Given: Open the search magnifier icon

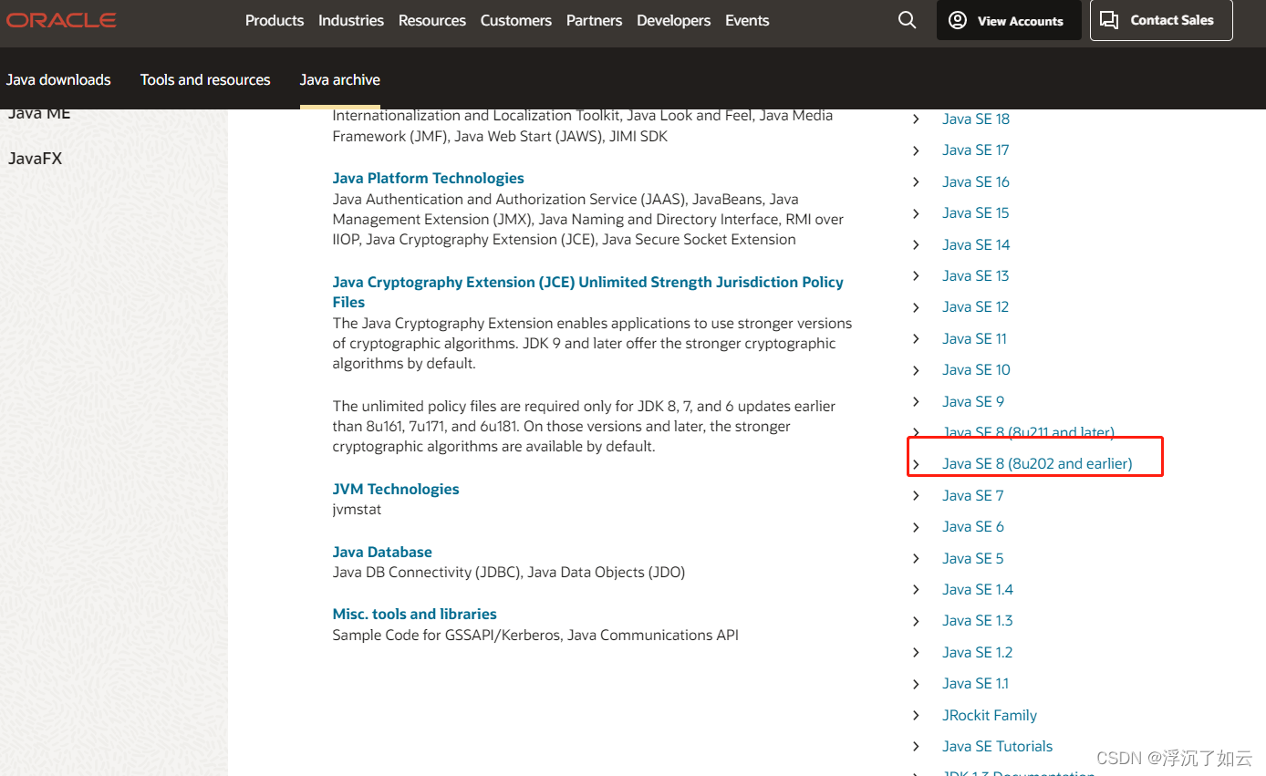Looking at the screenshot, I should tap(907, 19).
